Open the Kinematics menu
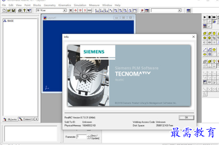 pyautogui.click(x=65, y=5)
